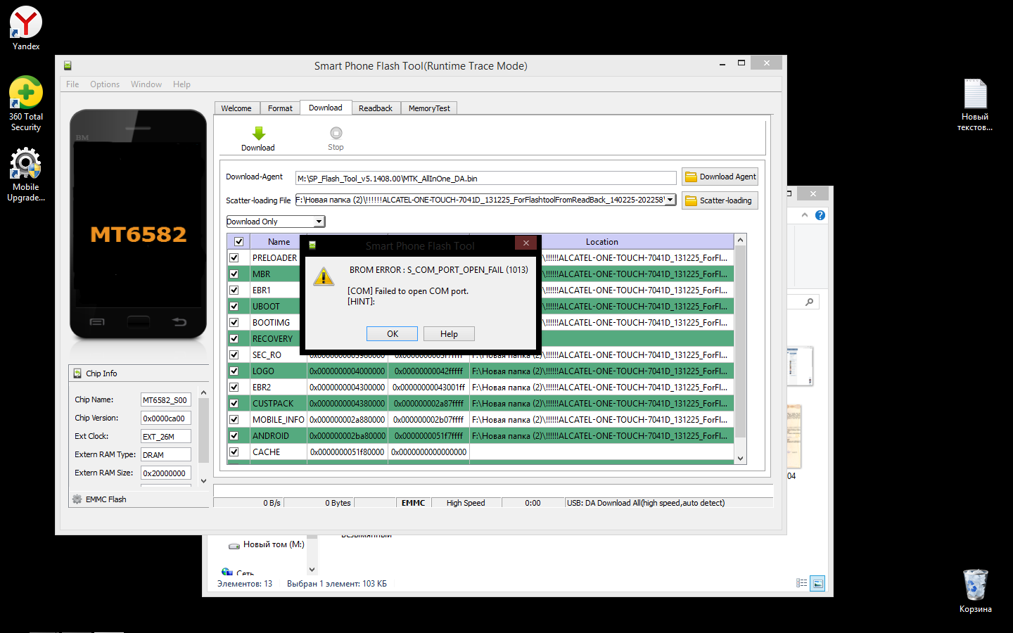Screen dimensions: 1013x633
Task: Click Help in the error dialog
Action: click(449, 334)
